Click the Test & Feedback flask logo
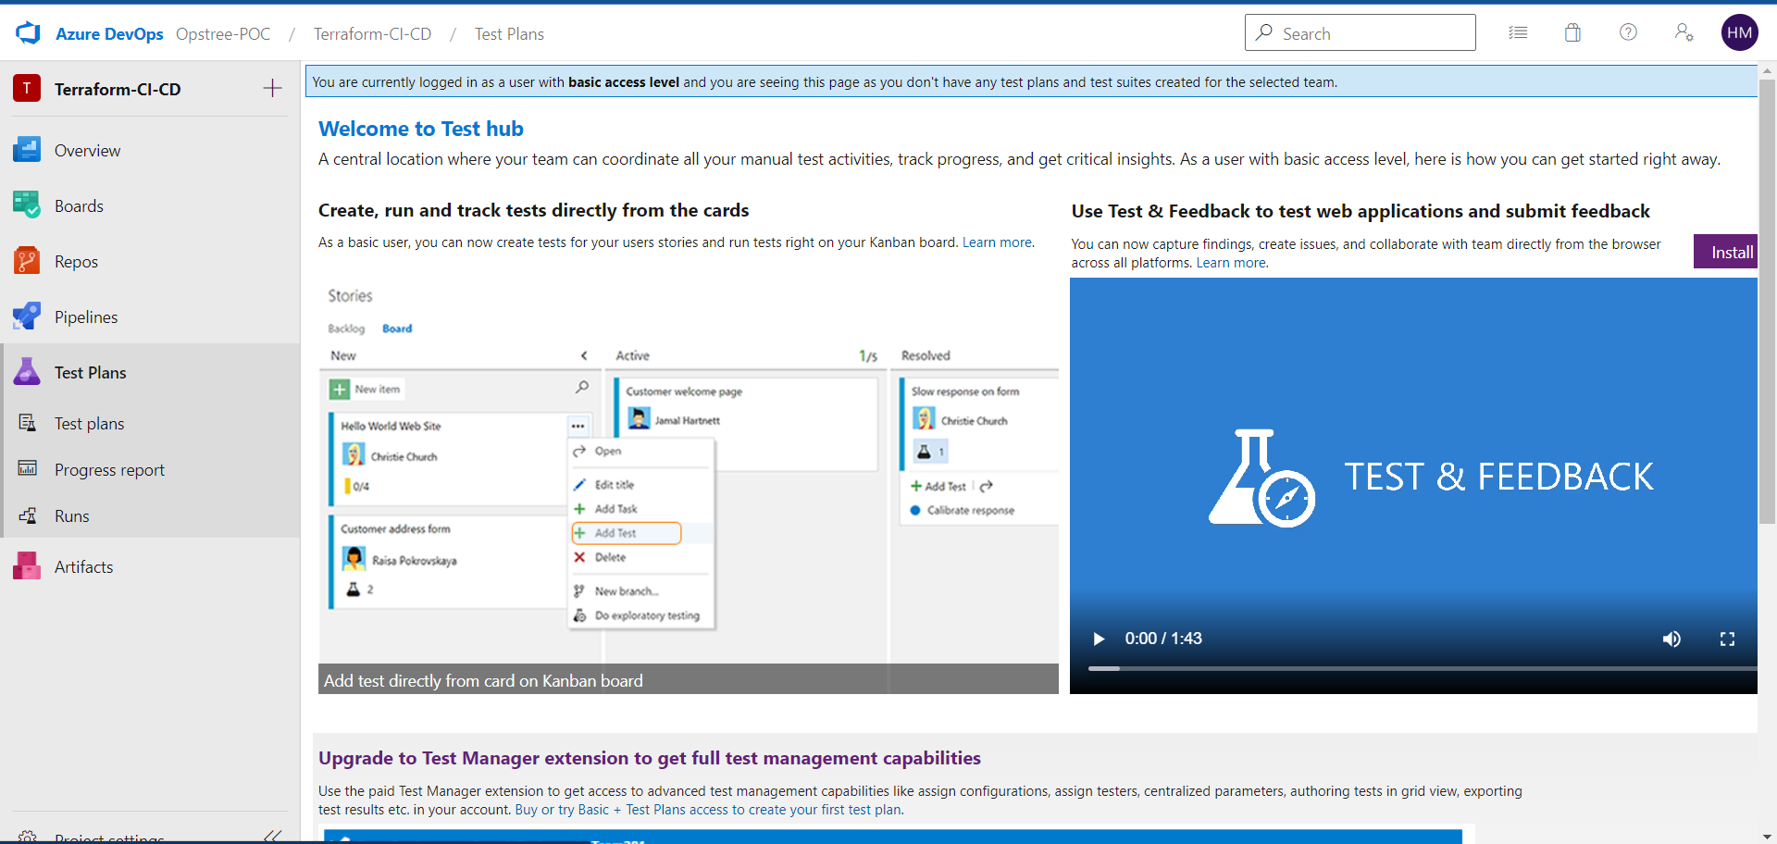Viewport: 1777px width, 844px height. [x=1261, y=478]
